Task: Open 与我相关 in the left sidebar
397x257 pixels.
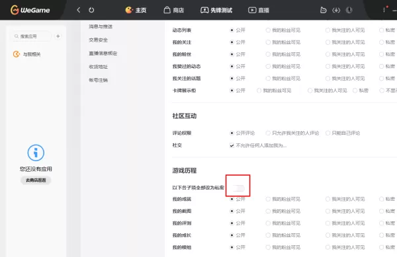Action: [x=27, y=54]
